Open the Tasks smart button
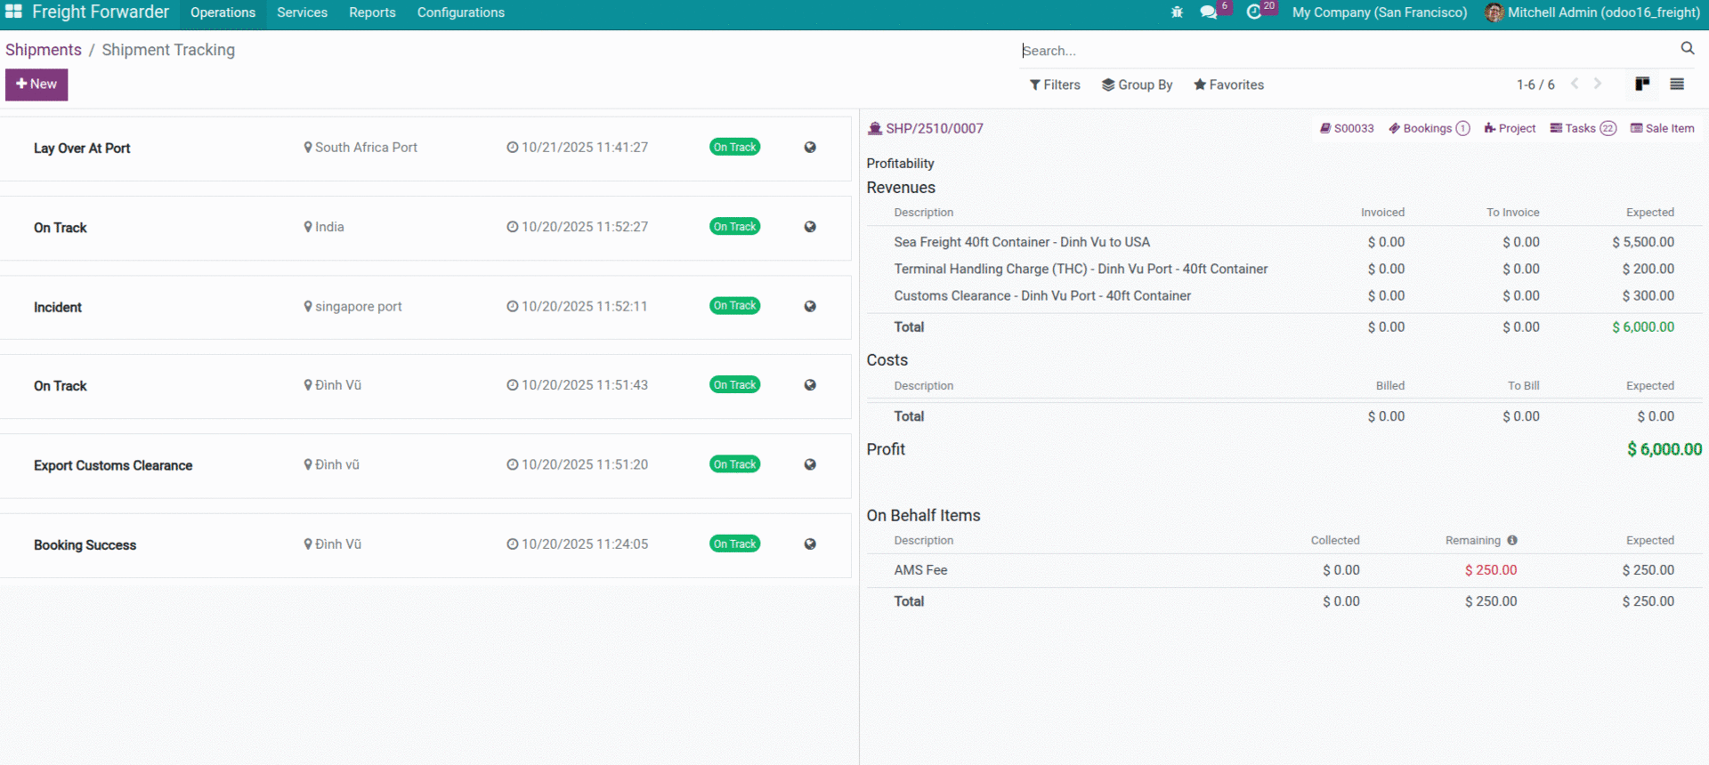Screen dimensions: 1709x765 (1582, 128)
